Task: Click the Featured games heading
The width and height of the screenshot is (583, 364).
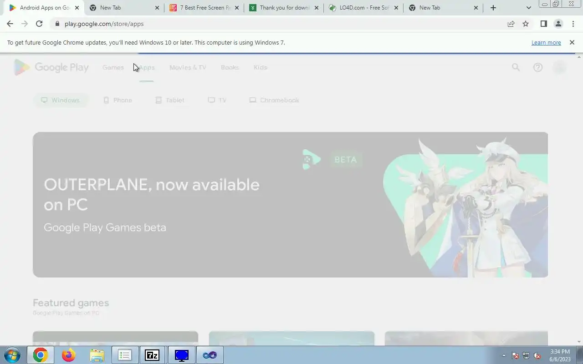Action: [x=71, y=303]
